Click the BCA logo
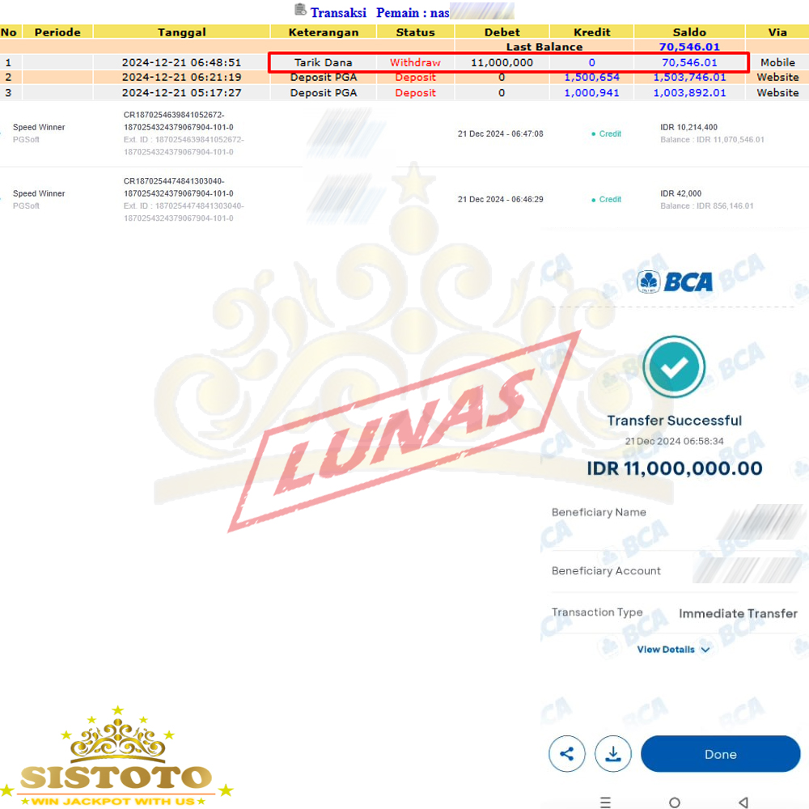 [676, 282]
